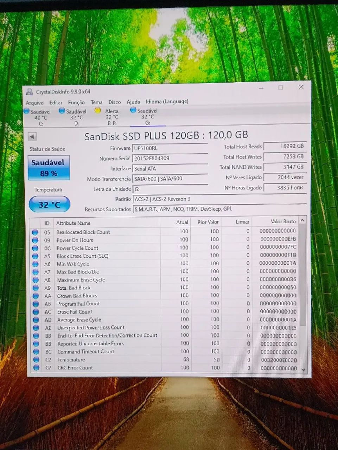Image resolution: width=338 pixels, height=450 pixels.
Task: Click the status orb for Block Erase Count (SLC)
Action: (35, 256)
